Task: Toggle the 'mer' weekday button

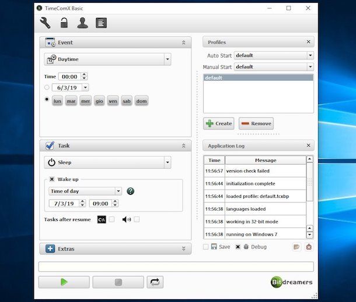Action: 85,101
